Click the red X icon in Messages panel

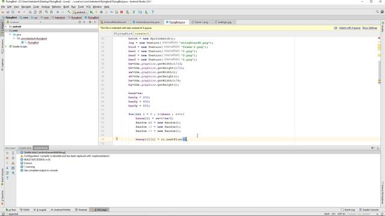7,158
